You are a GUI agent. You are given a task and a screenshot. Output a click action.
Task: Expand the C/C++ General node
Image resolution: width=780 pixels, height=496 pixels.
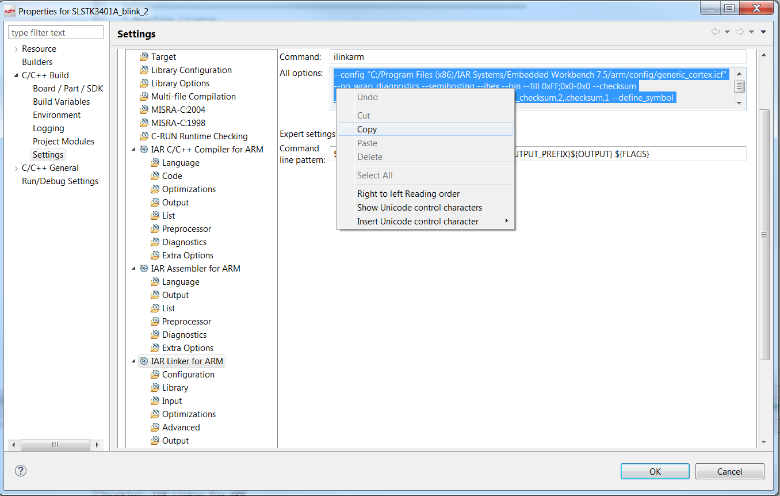point(16,169)
